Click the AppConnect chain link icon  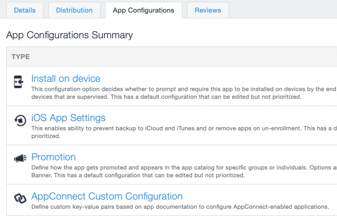coord(20,198)
